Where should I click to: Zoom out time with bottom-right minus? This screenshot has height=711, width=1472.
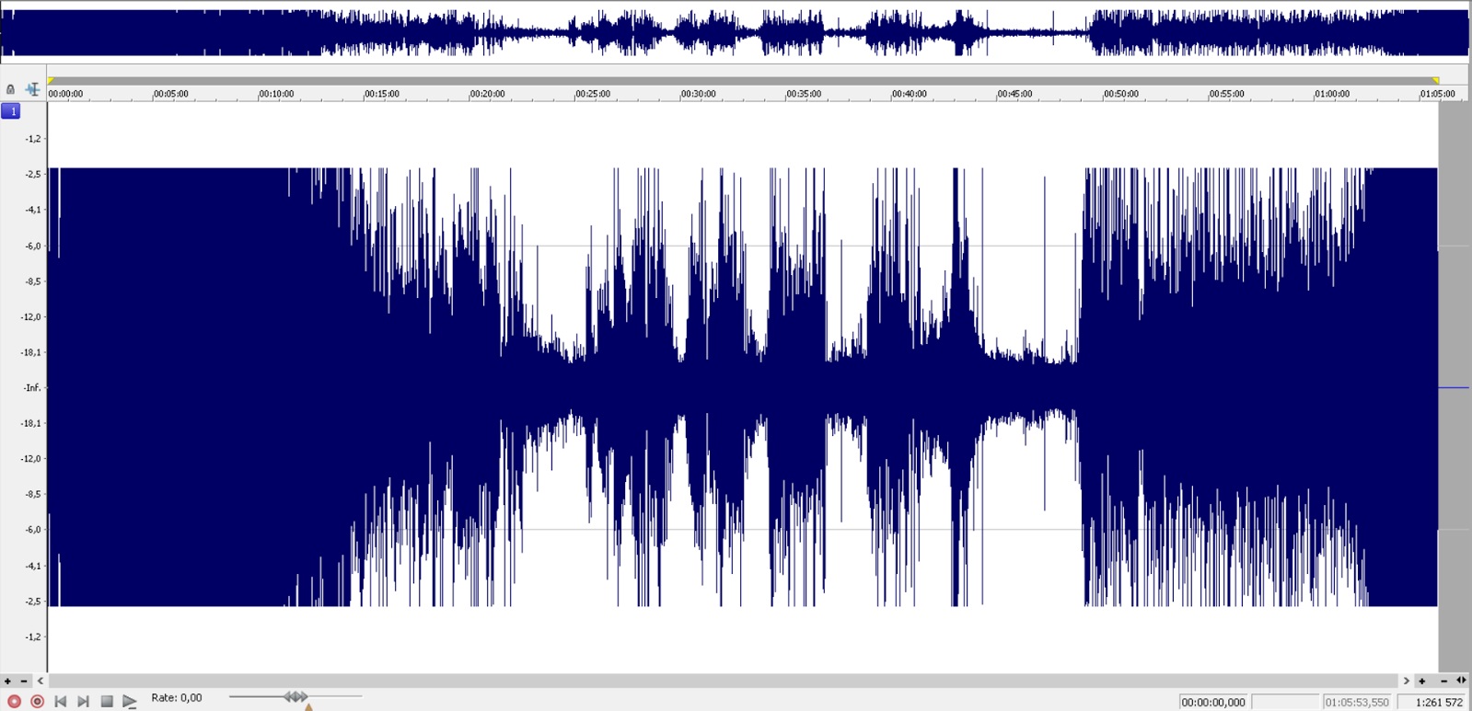click(1443, 682)
